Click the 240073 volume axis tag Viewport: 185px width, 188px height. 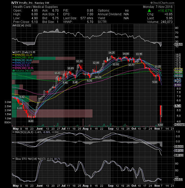click(179, 125)
